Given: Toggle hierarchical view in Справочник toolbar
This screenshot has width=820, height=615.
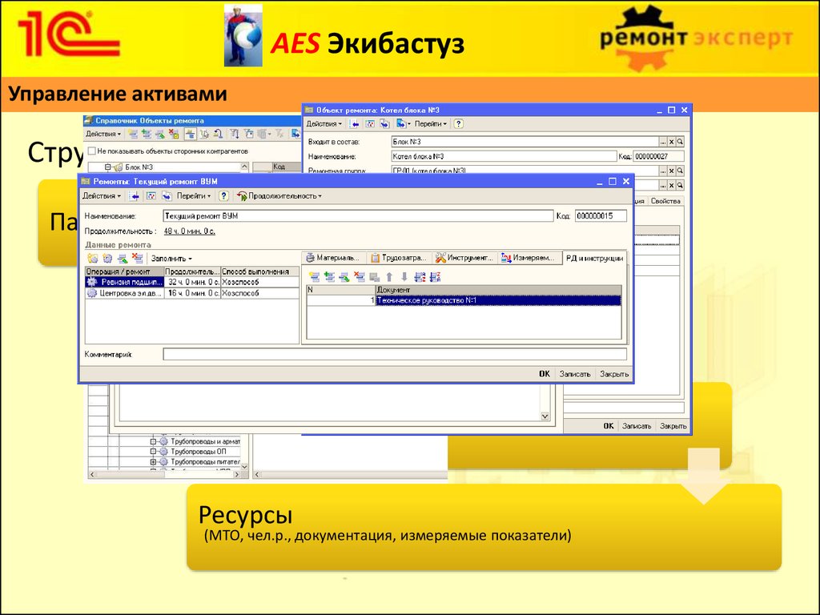Looking at the screenshot, I should 190,135.
